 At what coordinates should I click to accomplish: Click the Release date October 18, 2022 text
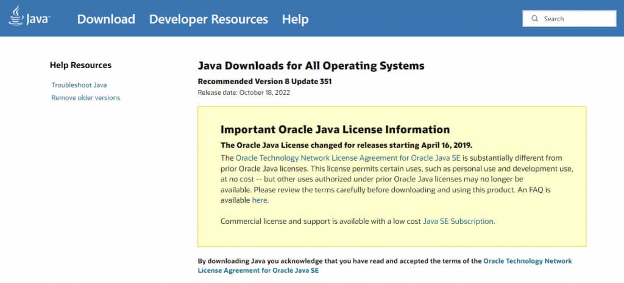[244, 93]
